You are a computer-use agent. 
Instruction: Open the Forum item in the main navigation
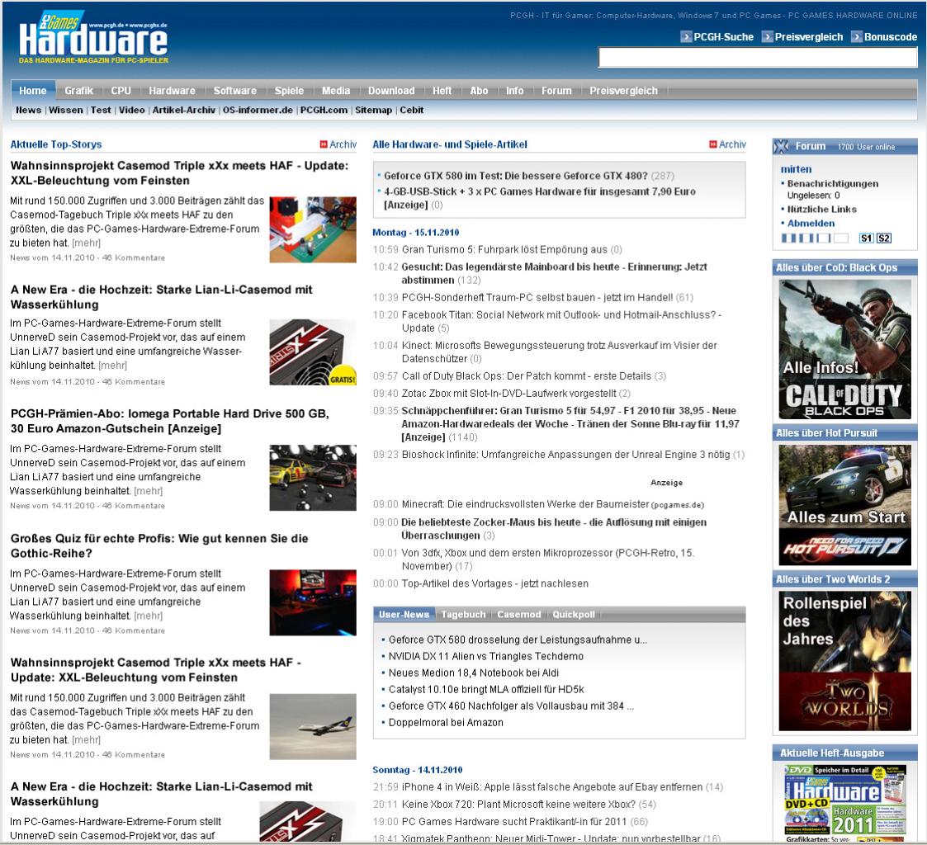tap(556, 91)
